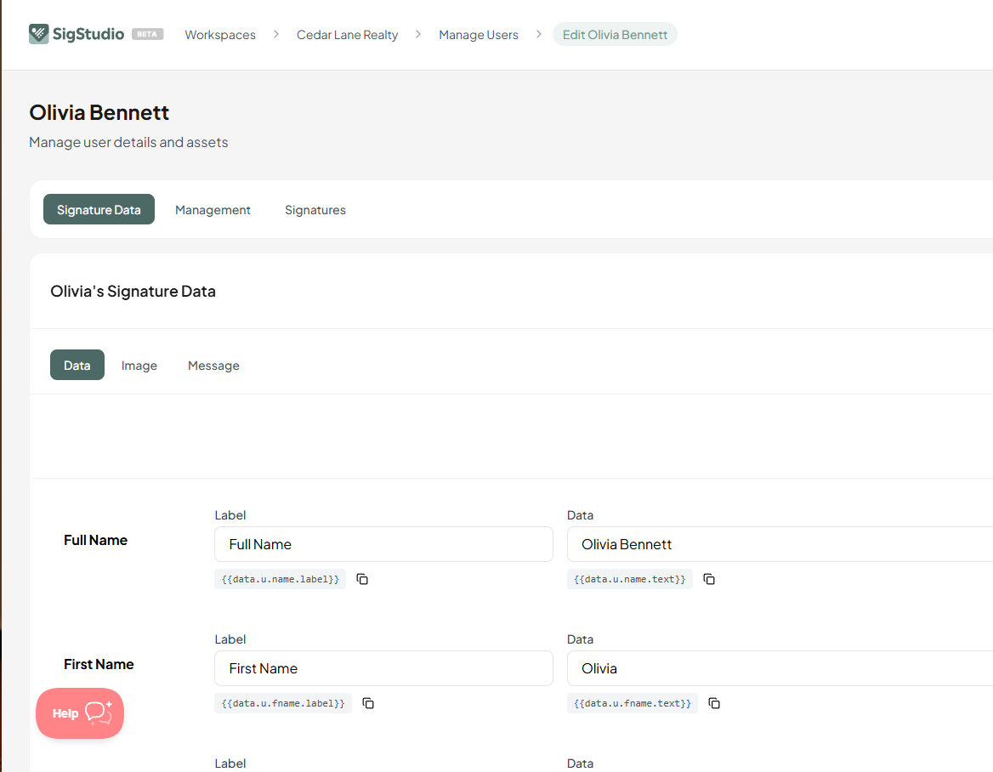
Task: Open the Message sub-tab
Action: (x=213, y=365)
